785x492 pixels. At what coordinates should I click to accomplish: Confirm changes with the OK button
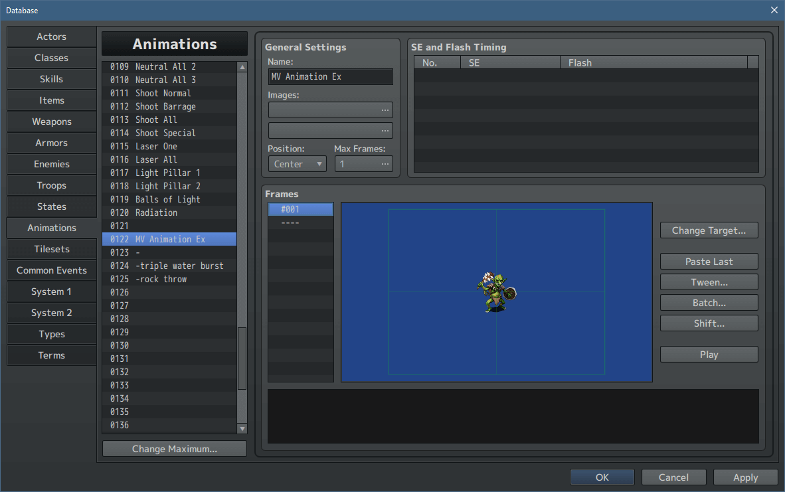[x=602, y=477]
